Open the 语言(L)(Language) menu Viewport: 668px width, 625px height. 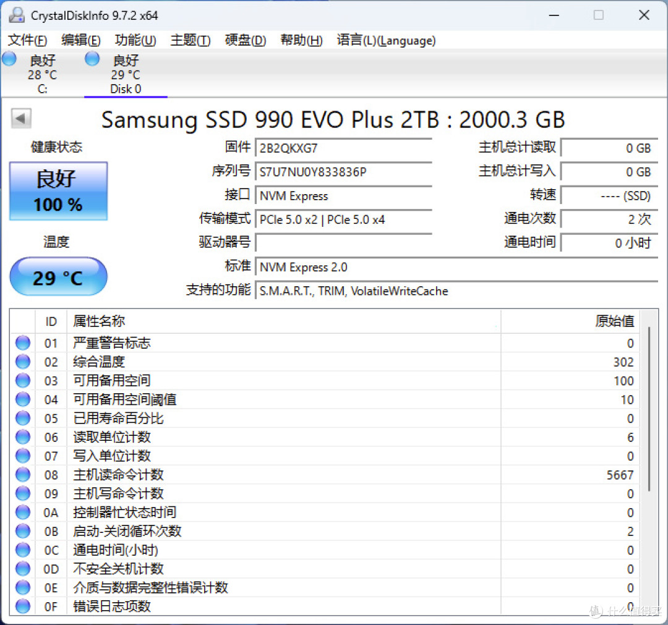pos(386,40)
